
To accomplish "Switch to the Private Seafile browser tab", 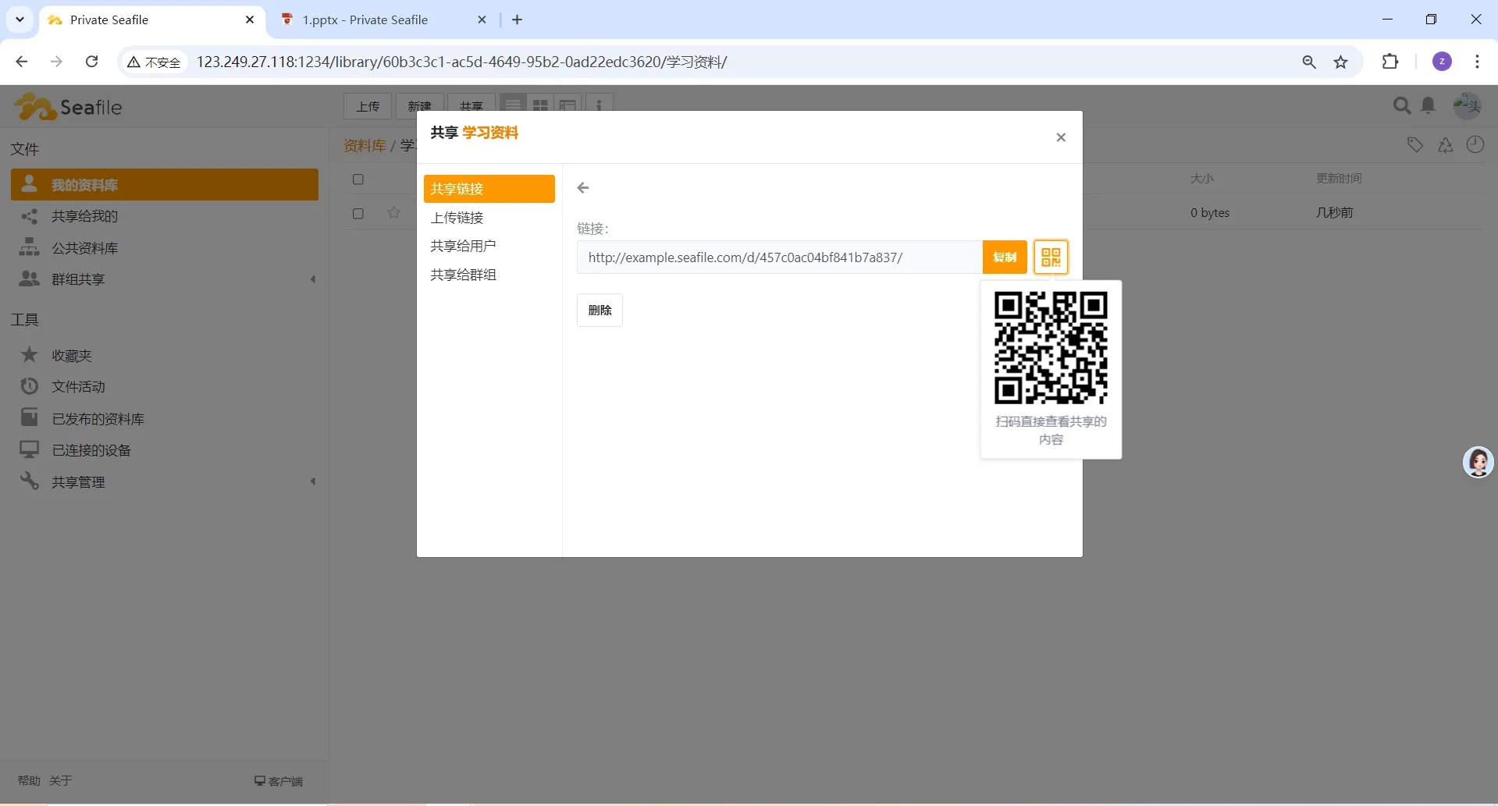I will (x=152, y=20).
